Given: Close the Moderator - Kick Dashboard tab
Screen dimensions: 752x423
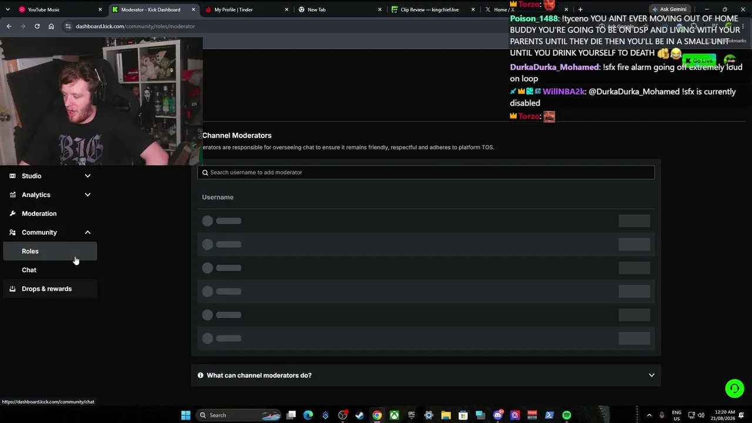Looking at the screenshot, I should (x=193, y=9).
